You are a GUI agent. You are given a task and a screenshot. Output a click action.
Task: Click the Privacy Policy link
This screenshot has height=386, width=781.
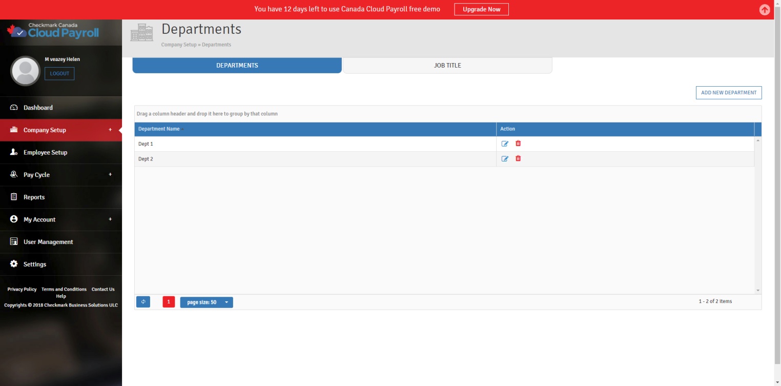click(22, 289)
